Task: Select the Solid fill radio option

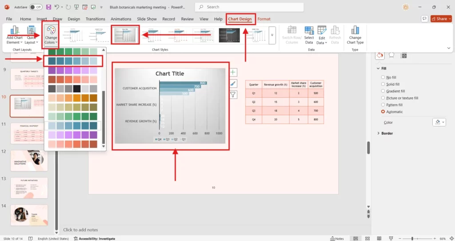Action: point(383,84)
